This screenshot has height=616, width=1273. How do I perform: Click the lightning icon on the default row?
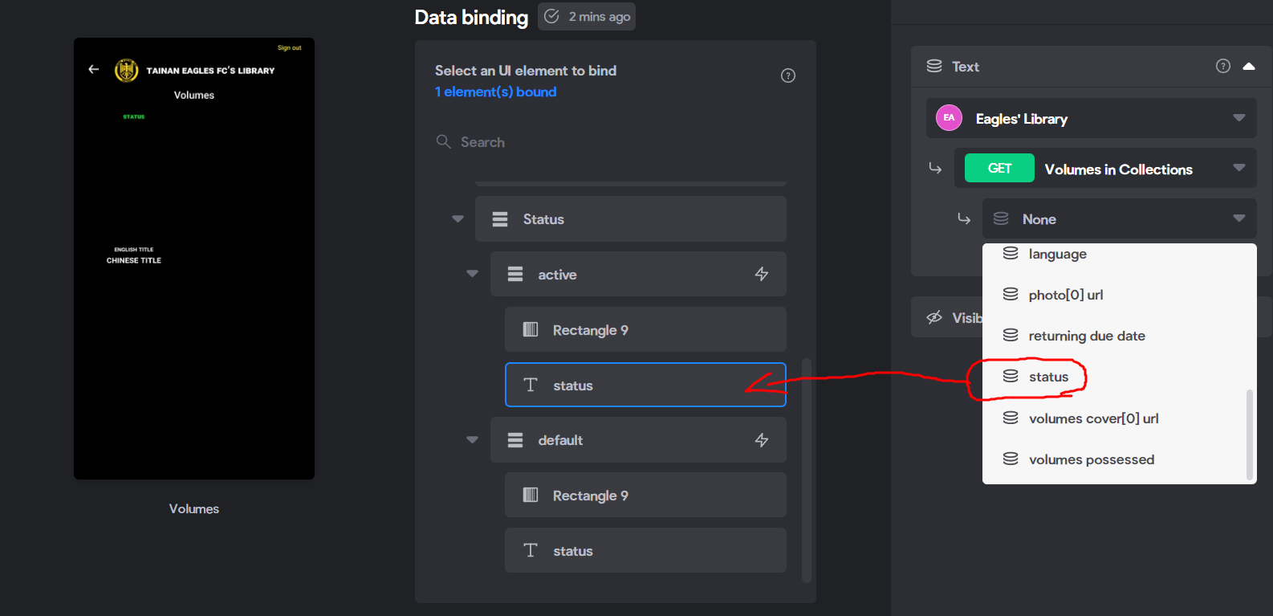762,439
